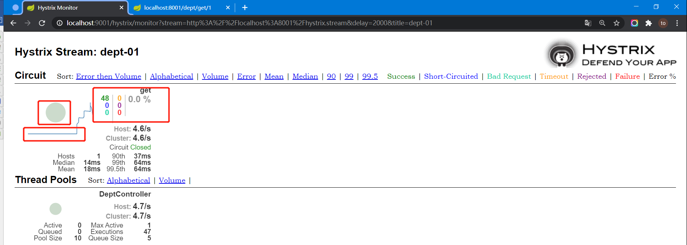Click the DeptController thread pool circle

56,209
